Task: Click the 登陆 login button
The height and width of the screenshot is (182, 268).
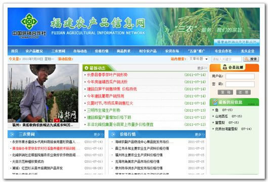Action: click(x=225, y=93)
